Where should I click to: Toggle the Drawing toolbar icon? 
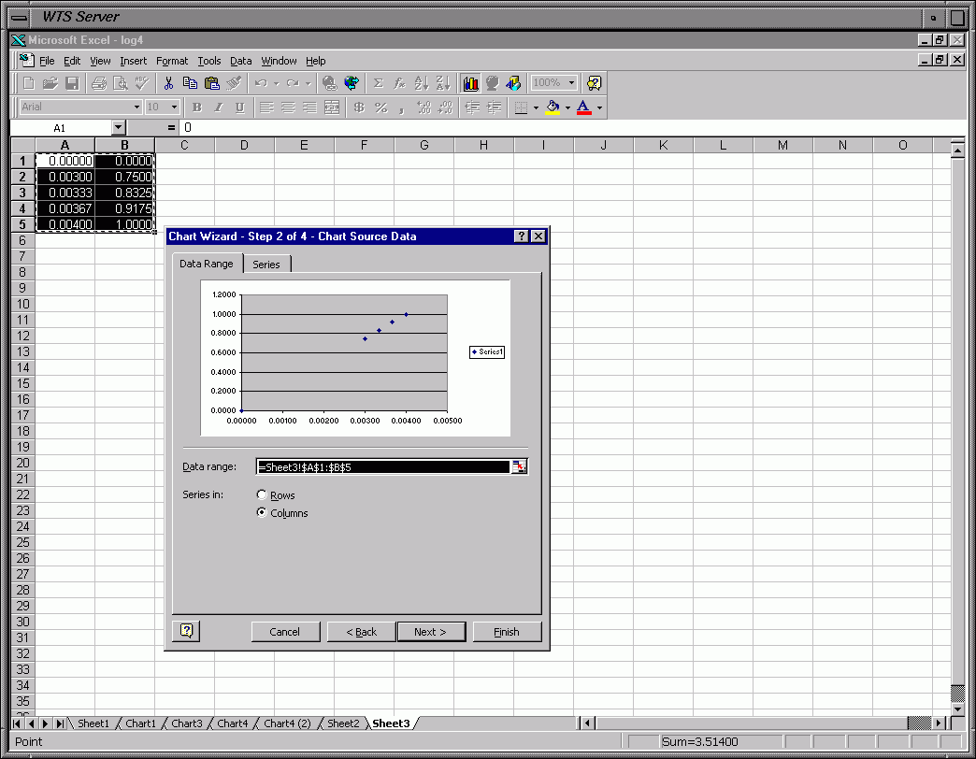click(x=513, y=83)
